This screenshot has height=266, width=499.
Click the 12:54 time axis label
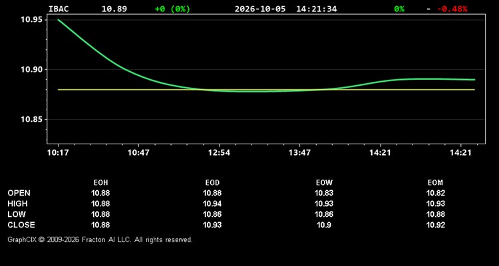pos(219,153)
